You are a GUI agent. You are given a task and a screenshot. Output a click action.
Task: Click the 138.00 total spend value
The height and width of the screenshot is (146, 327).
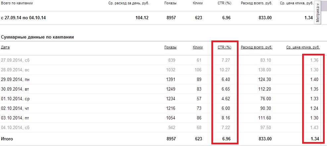(x=264, y=70)
